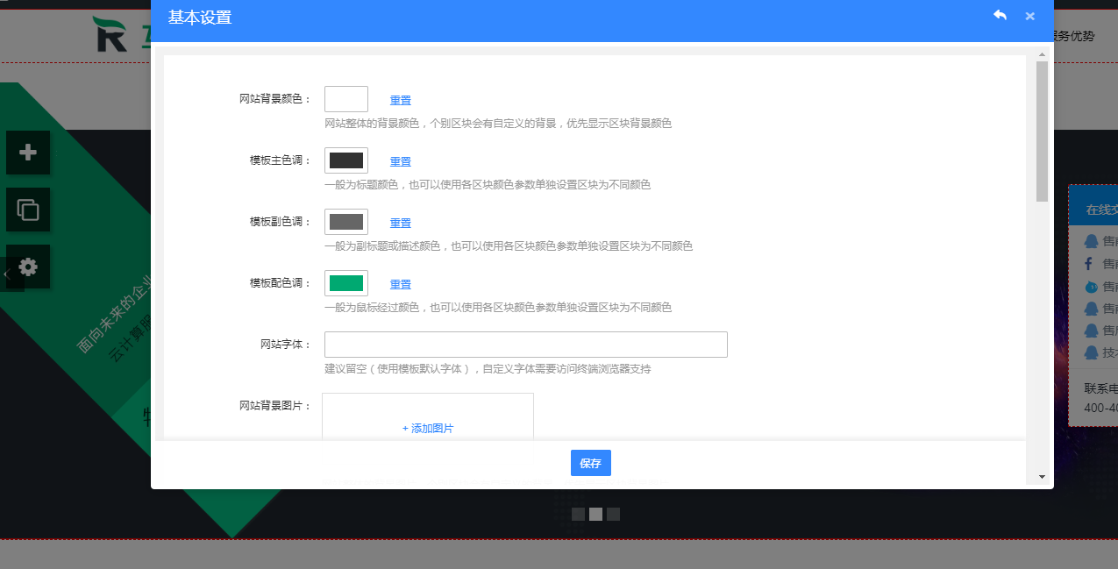Click the Facebook icon in the online-service panel
This screenshot has width=1118, height=569.
1089,263
